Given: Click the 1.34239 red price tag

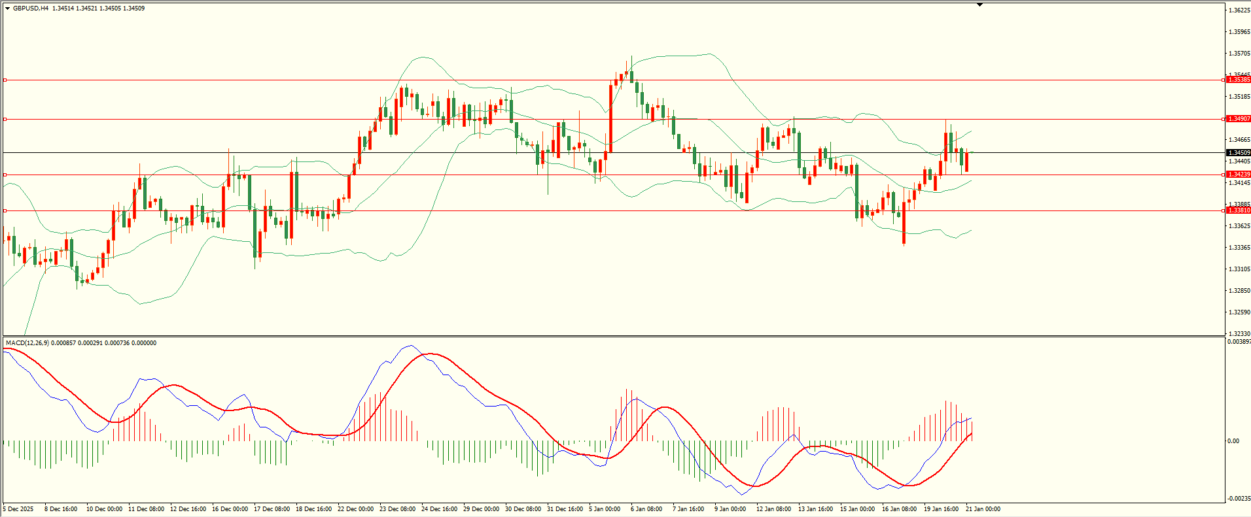Looking at the screenshot, I should 1238,175.
